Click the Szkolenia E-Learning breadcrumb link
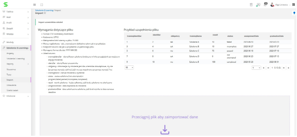The image size is (297, 137). pyautogui.click(x=44, y=10)
